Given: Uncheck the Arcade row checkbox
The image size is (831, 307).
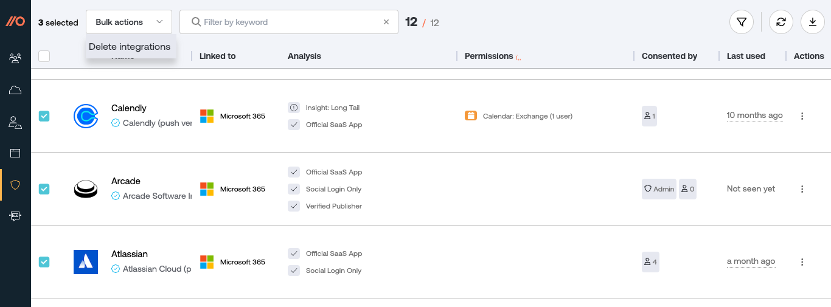Looking at the screenshot, I should 44,189.
